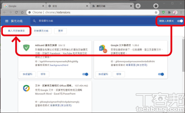Reload the page
This screenshot has height=113, width=185.
pyautogui.click(x=16, y=12)
